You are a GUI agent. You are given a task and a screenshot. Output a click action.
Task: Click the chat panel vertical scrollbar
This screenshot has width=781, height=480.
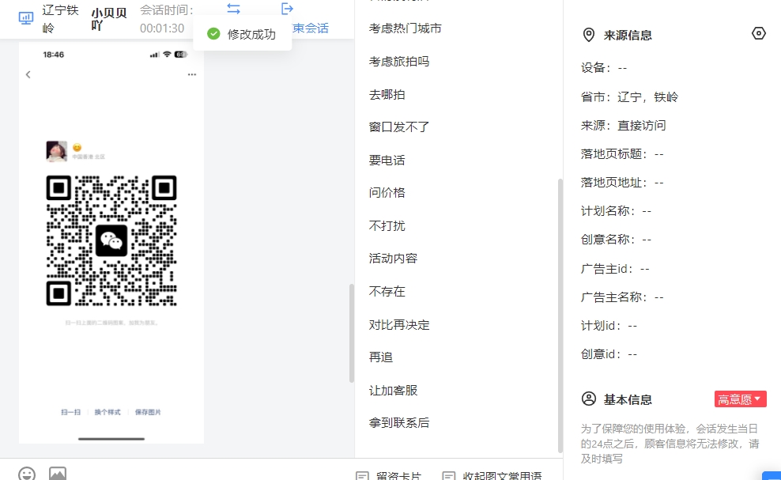pos(352,333)
